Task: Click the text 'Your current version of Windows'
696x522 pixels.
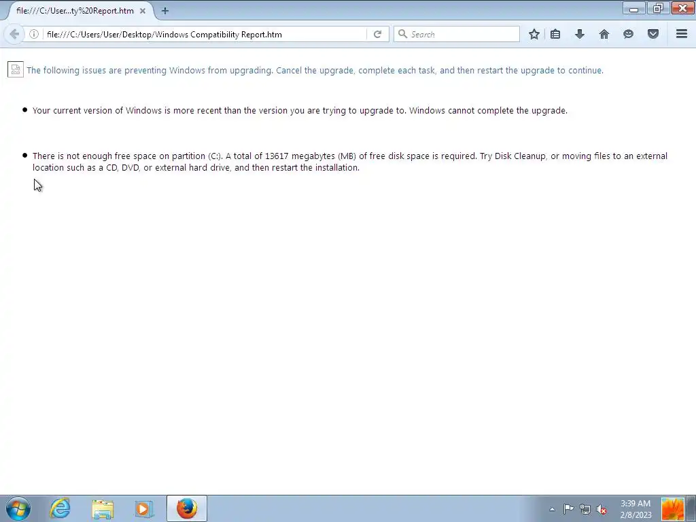Action: [x=97, y=110]
